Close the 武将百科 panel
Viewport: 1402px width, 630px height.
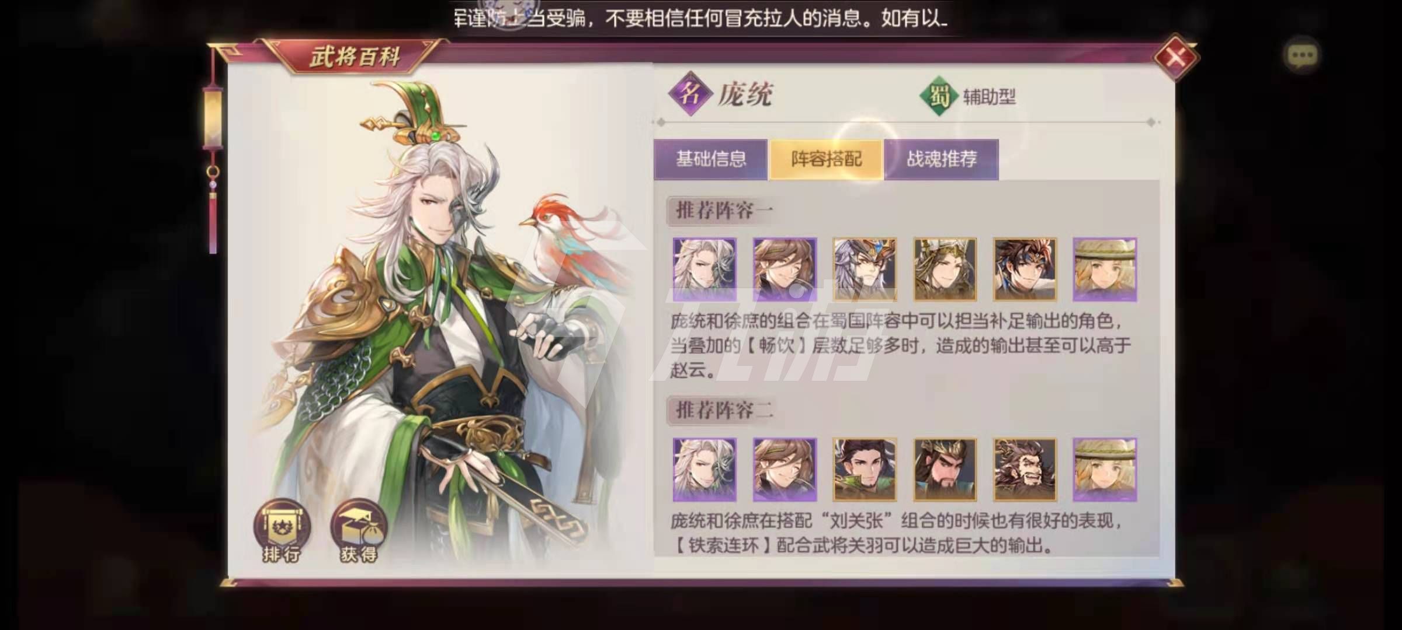coord(1176,57)
